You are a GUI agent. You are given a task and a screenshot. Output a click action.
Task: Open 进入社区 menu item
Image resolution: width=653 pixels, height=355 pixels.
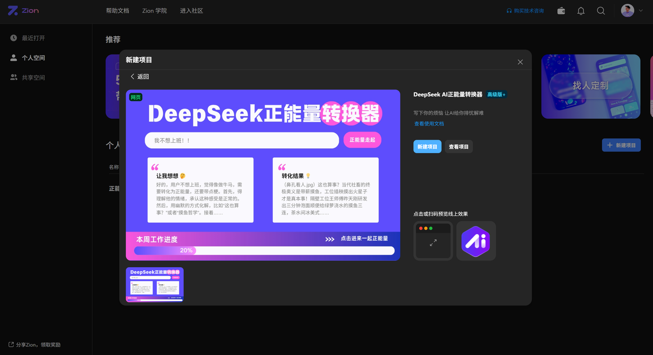191,11
